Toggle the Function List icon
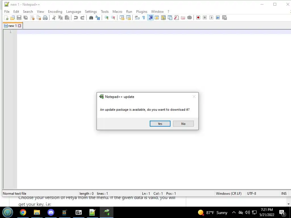Image resolution: width=291 pixels, height=218 pixels. (x=176, y=18)
